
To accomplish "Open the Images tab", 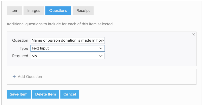I will point(34,11).
